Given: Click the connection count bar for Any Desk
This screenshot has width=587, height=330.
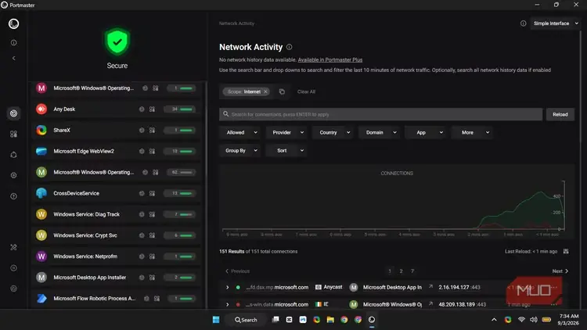Looking at the screenshot, I should [x=180, y=109].
